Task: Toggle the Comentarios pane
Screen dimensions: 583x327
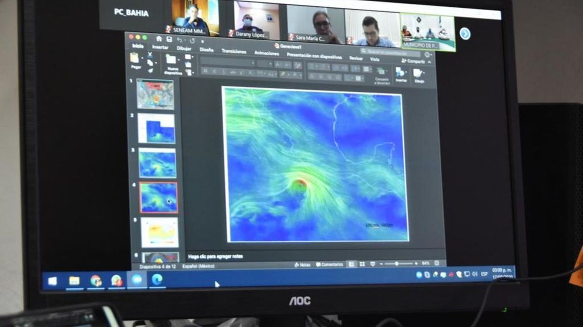Action: pos(329,265)
